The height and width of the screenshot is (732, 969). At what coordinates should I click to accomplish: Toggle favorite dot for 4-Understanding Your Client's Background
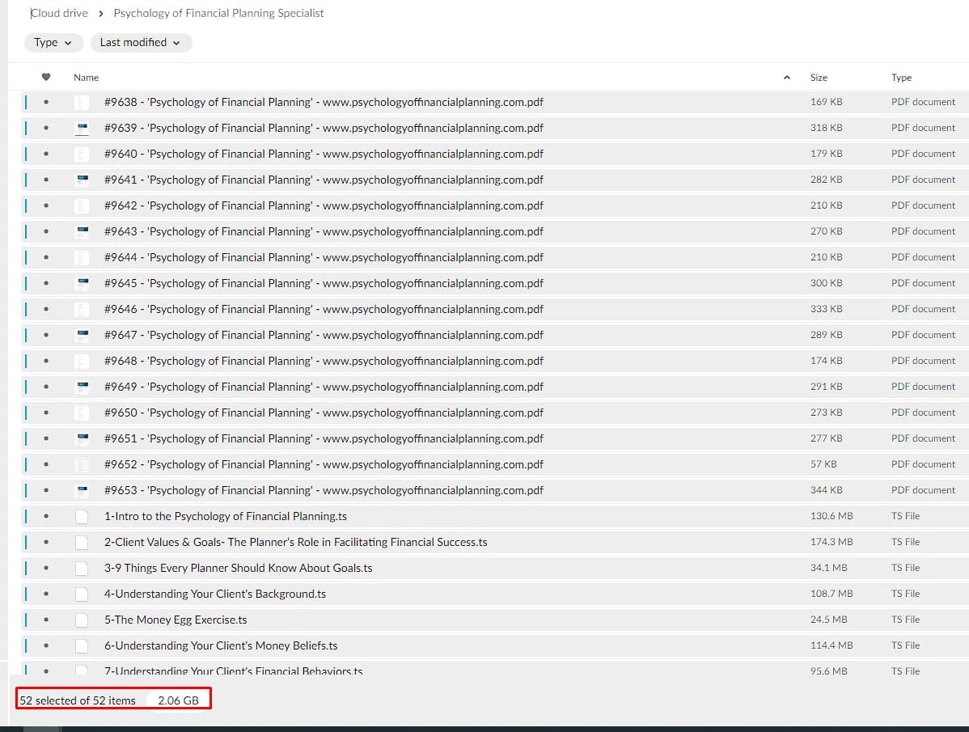[x=46, y=594]
